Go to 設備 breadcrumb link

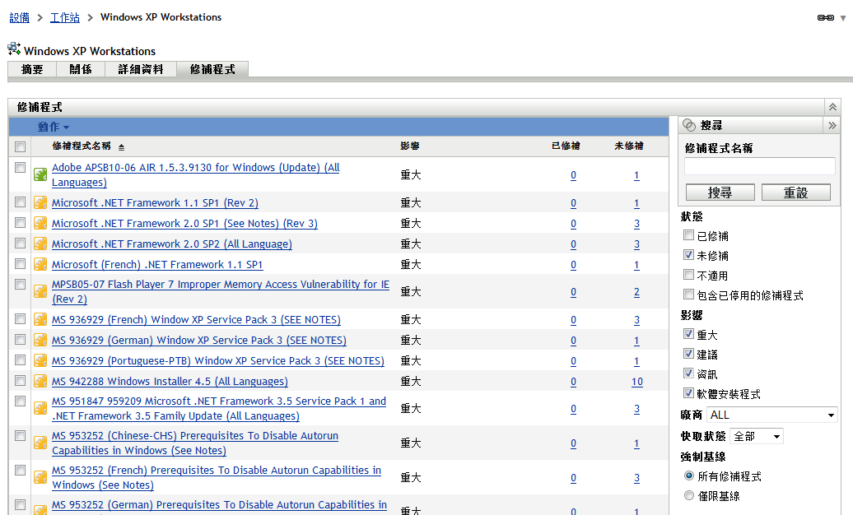20,17
